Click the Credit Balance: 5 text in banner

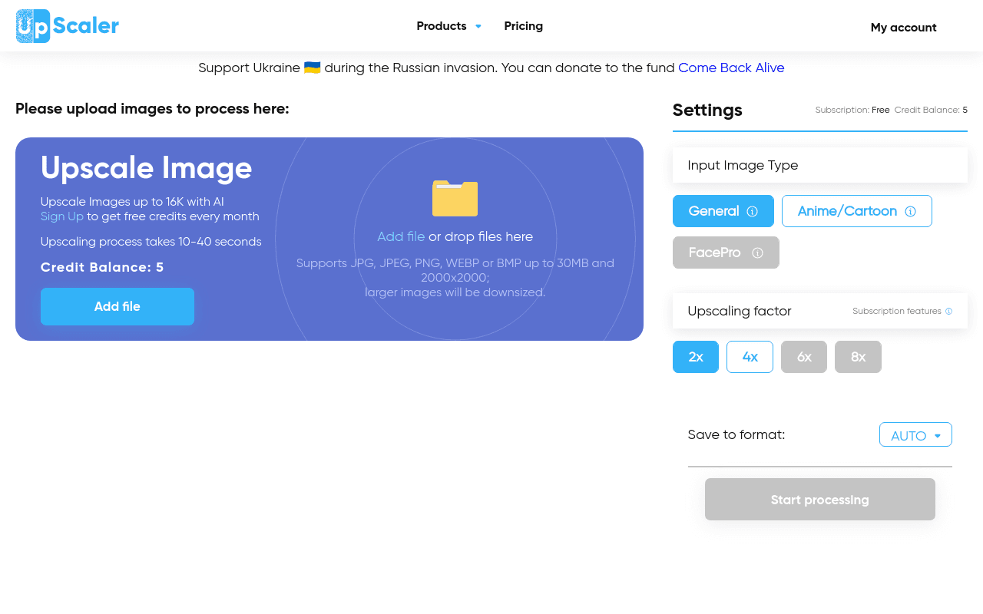pyautogui.click(x=102, y=267)
